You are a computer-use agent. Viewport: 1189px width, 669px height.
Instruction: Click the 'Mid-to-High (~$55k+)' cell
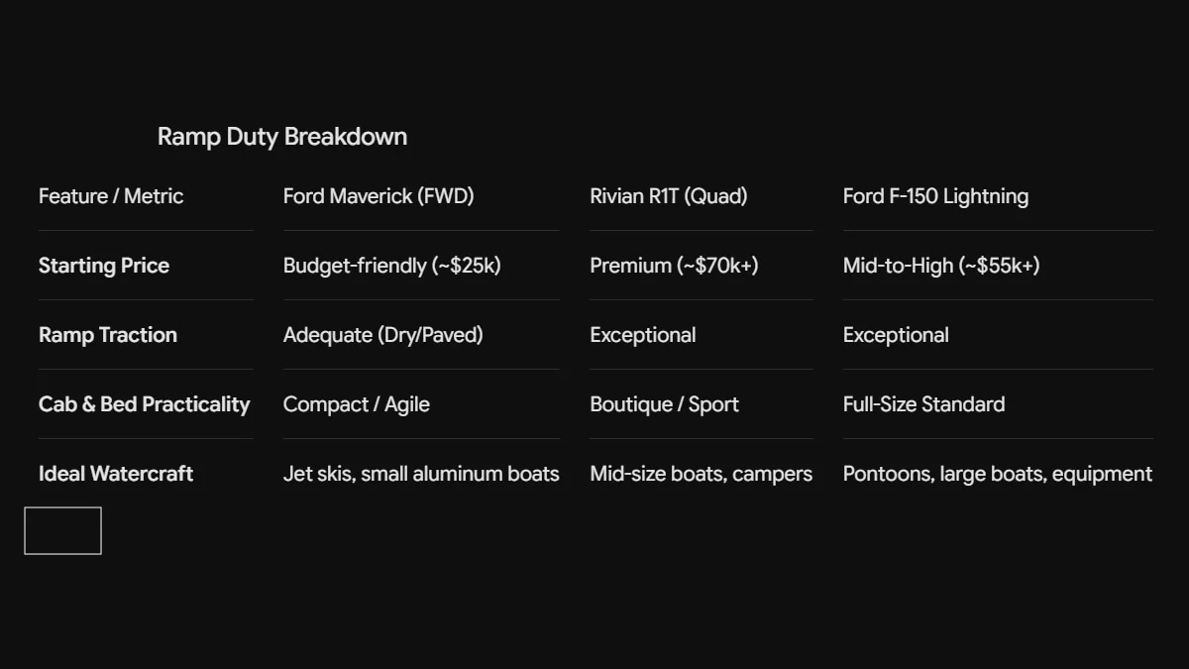point(941,266)
